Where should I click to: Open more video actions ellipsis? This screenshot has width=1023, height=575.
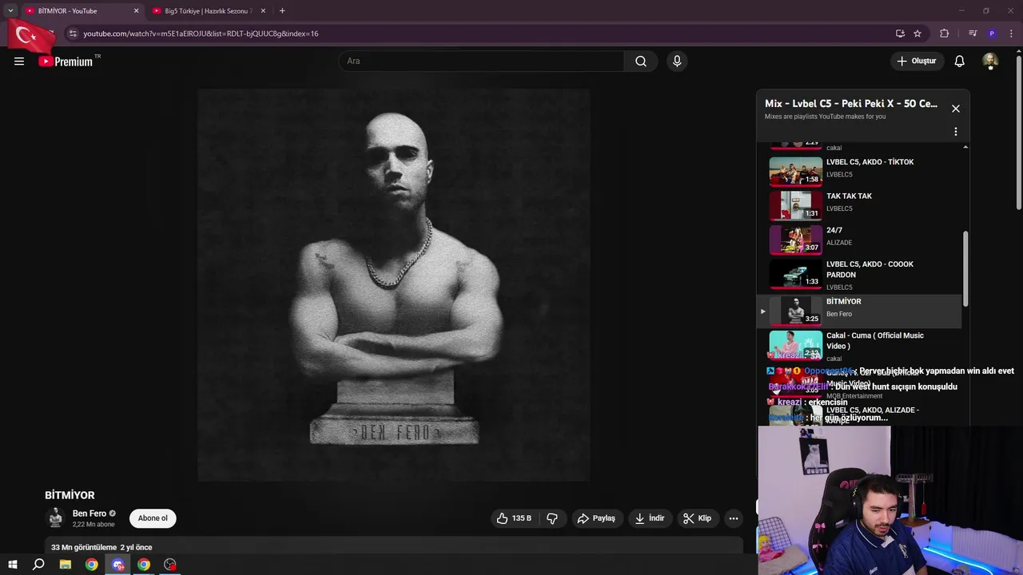click(734, 518)
